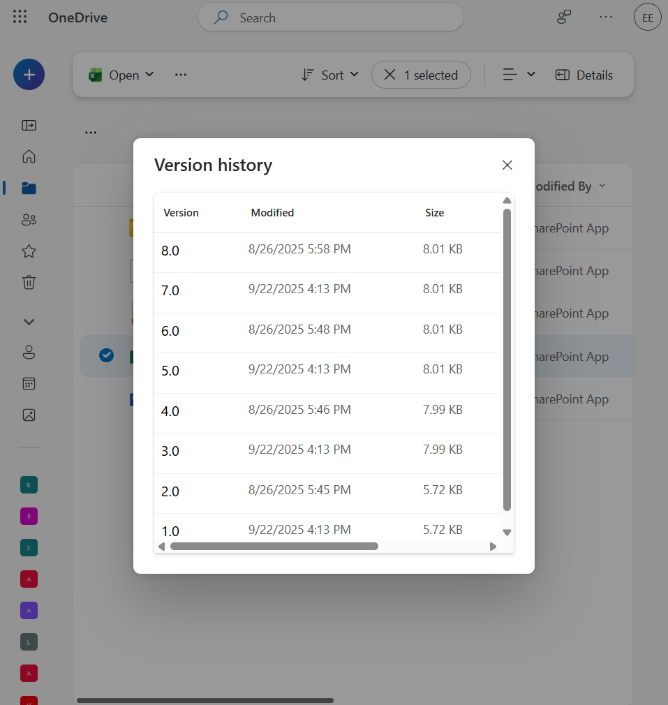The image size is (668, 705).
Task: Create a new item with the plus button
Action: 29,74
